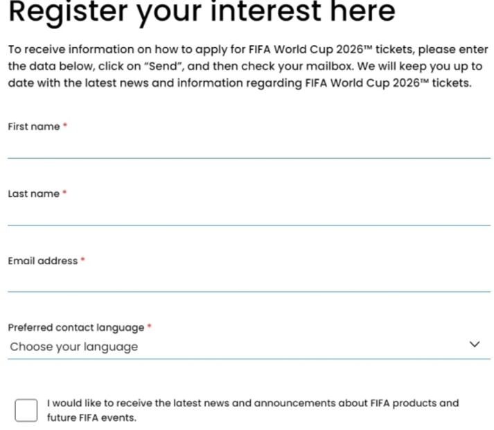Focus the Last name text field
Viewport: 494px width, 430px height.
(x=249, y=214)
